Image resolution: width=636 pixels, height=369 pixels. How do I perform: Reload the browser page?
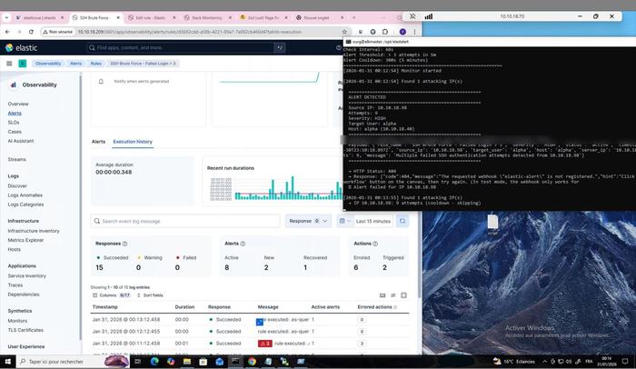point(31,32)
